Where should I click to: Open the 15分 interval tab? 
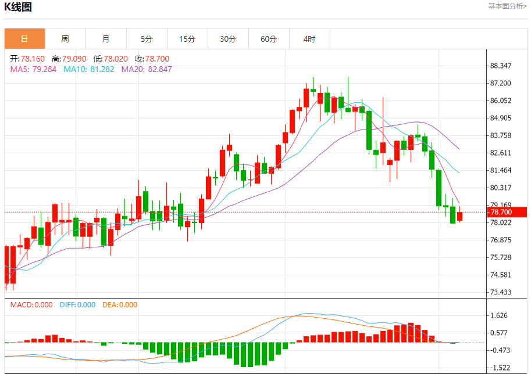(x=187, y=39)
